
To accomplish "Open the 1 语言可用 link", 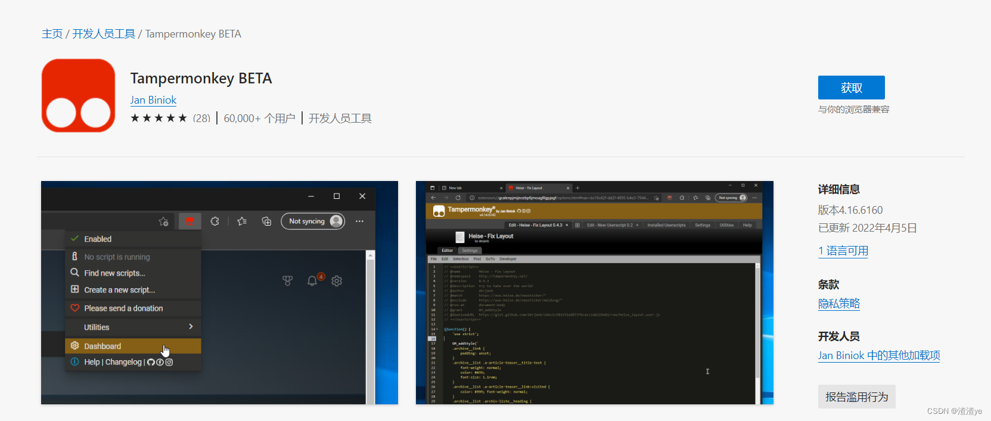I will tap(843, 251).
